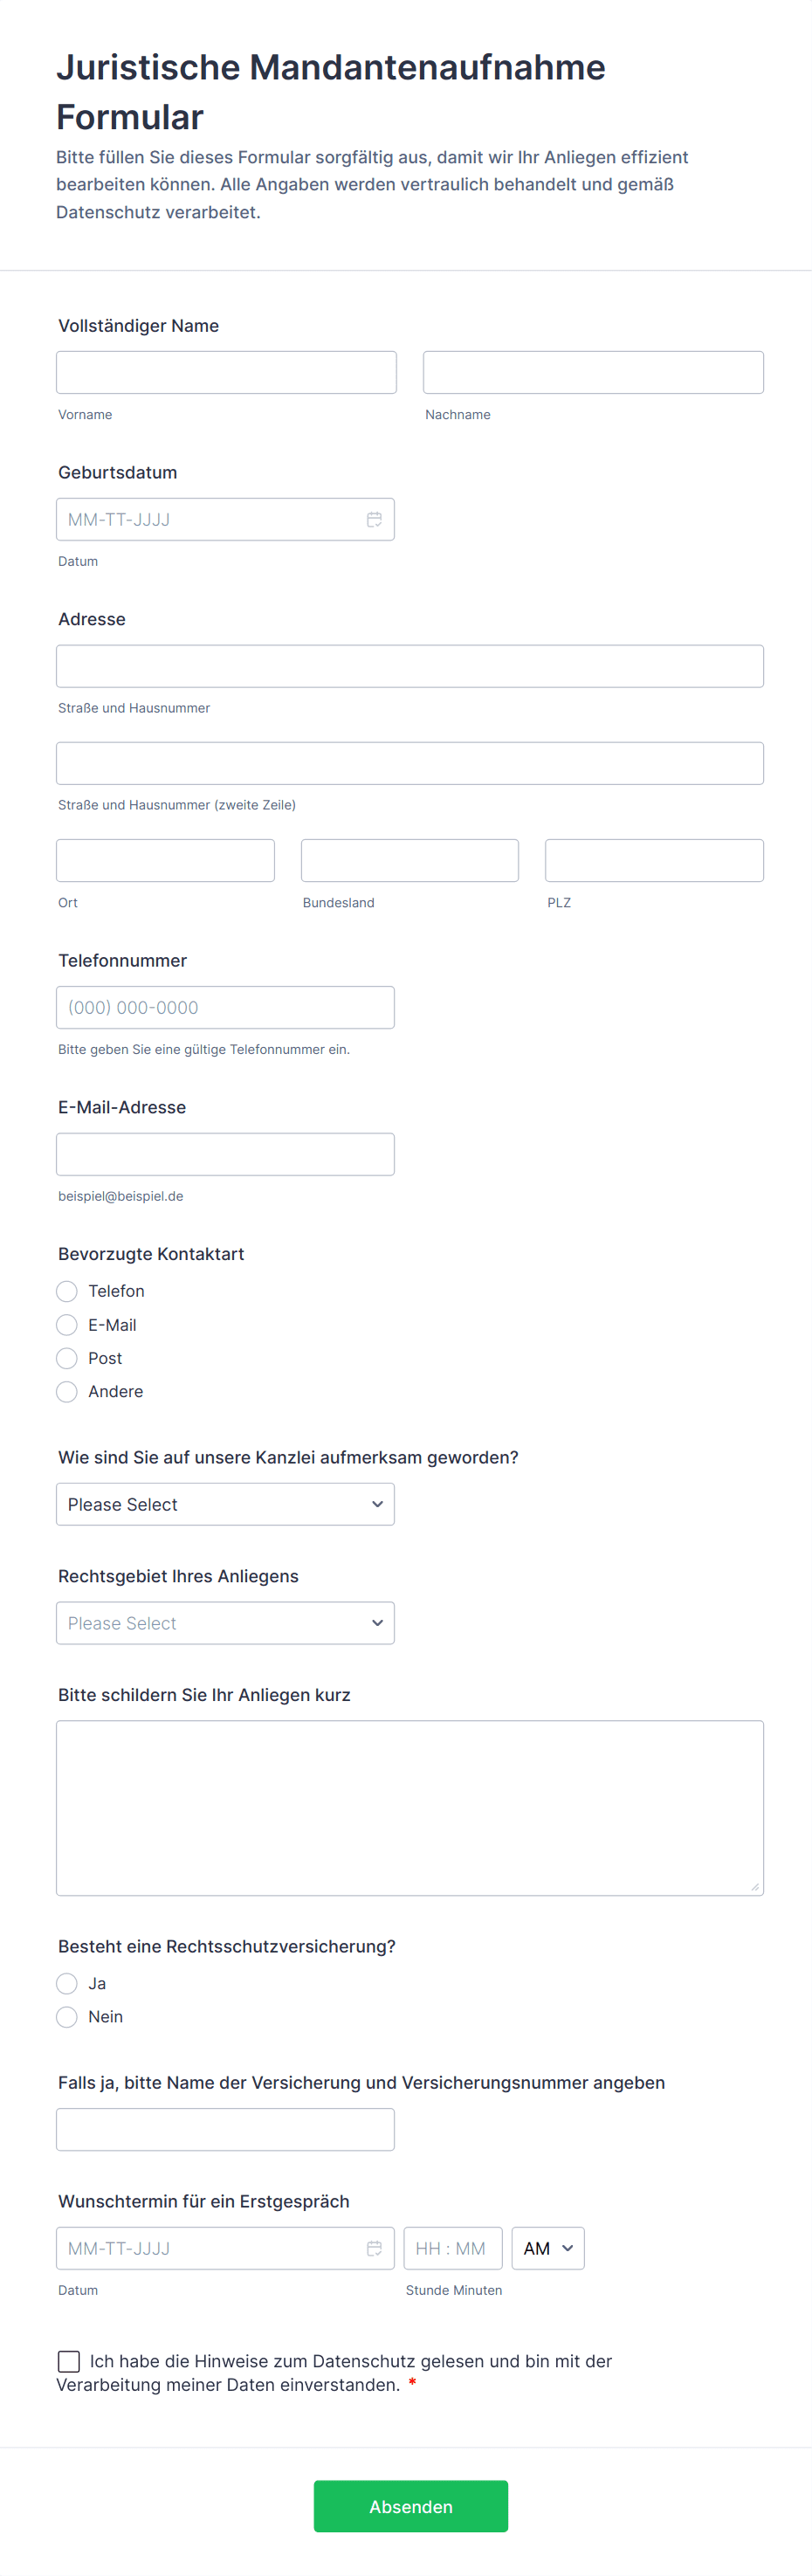This screenshot has width=812, height=2576.
Task: Open the AM/PM time selector
Action: [x=547, y=2248]
